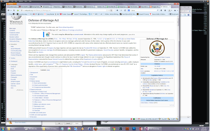The height and width of the screenshot is (131, 216).
Task: Switch to the Nate Weiner tab
Action: pos(67,7)
